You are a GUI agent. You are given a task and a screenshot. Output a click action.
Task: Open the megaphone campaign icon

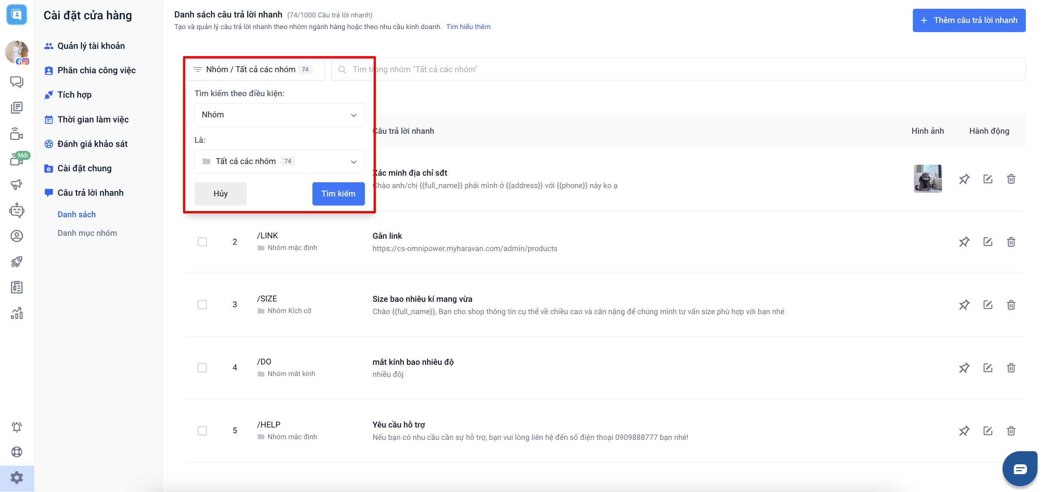point(17,184)
